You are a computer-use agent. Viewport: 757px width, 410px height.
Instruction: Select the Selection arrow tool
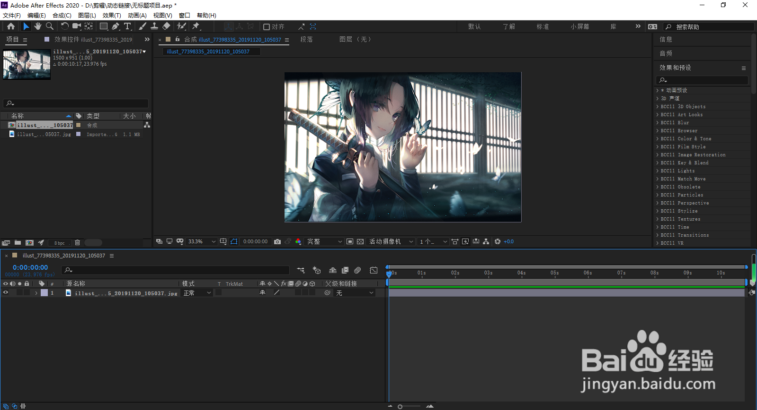[26, 26]
